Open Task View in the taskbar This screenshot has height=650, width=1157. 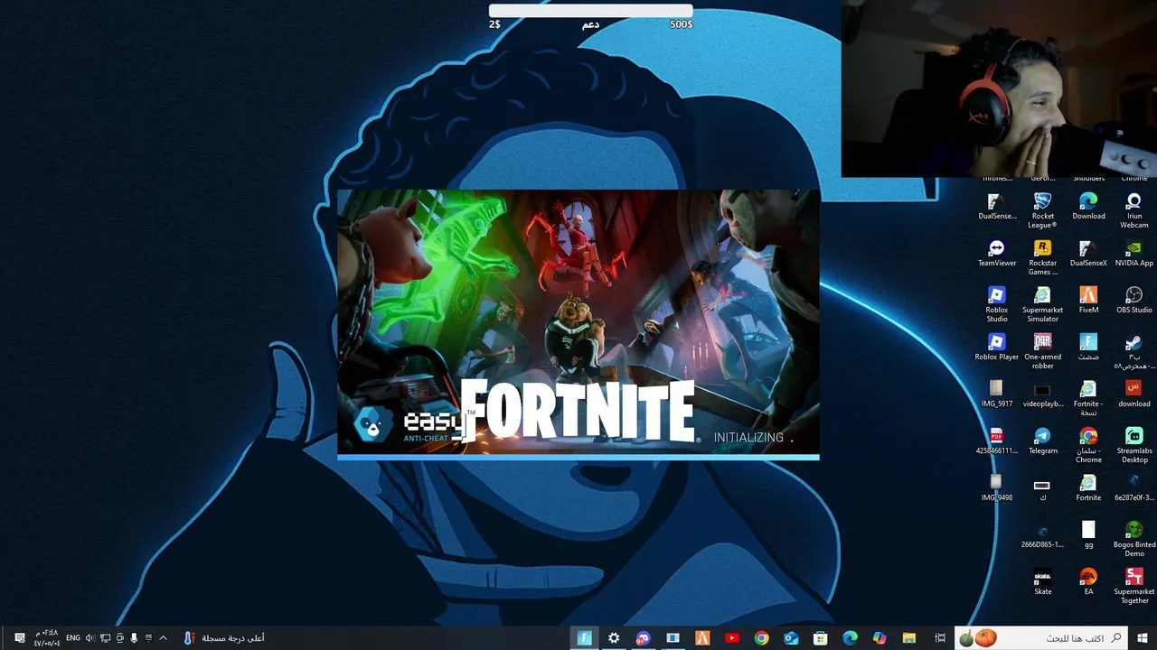pyautogui.click(x=940, y=638)
